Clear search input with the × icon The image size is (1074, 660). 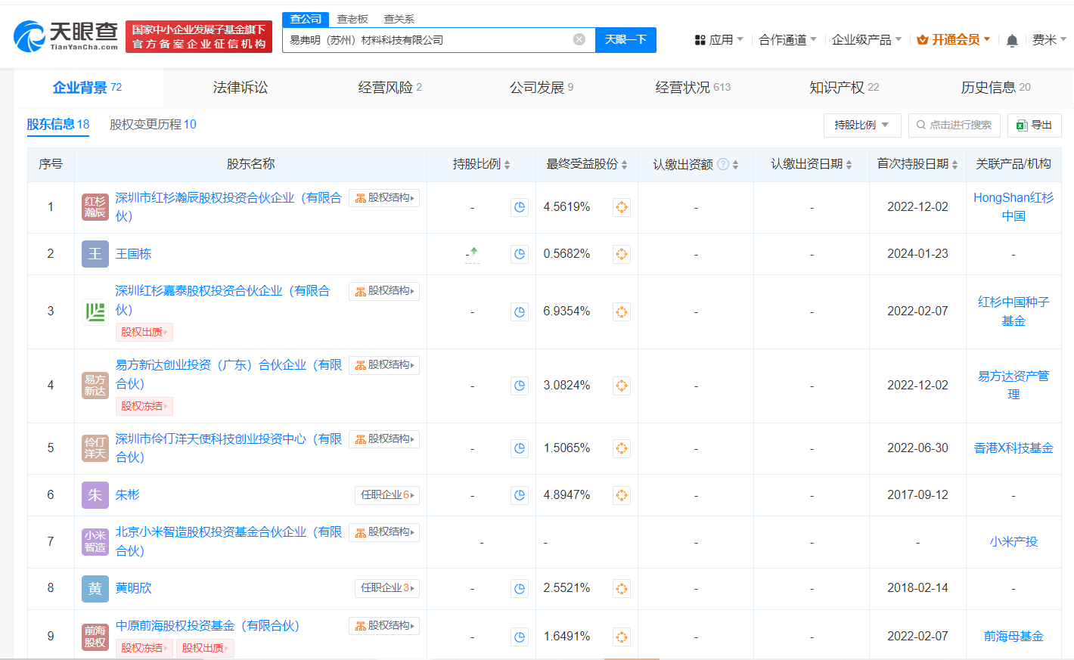pyautogui.click(x=579, y=40)
